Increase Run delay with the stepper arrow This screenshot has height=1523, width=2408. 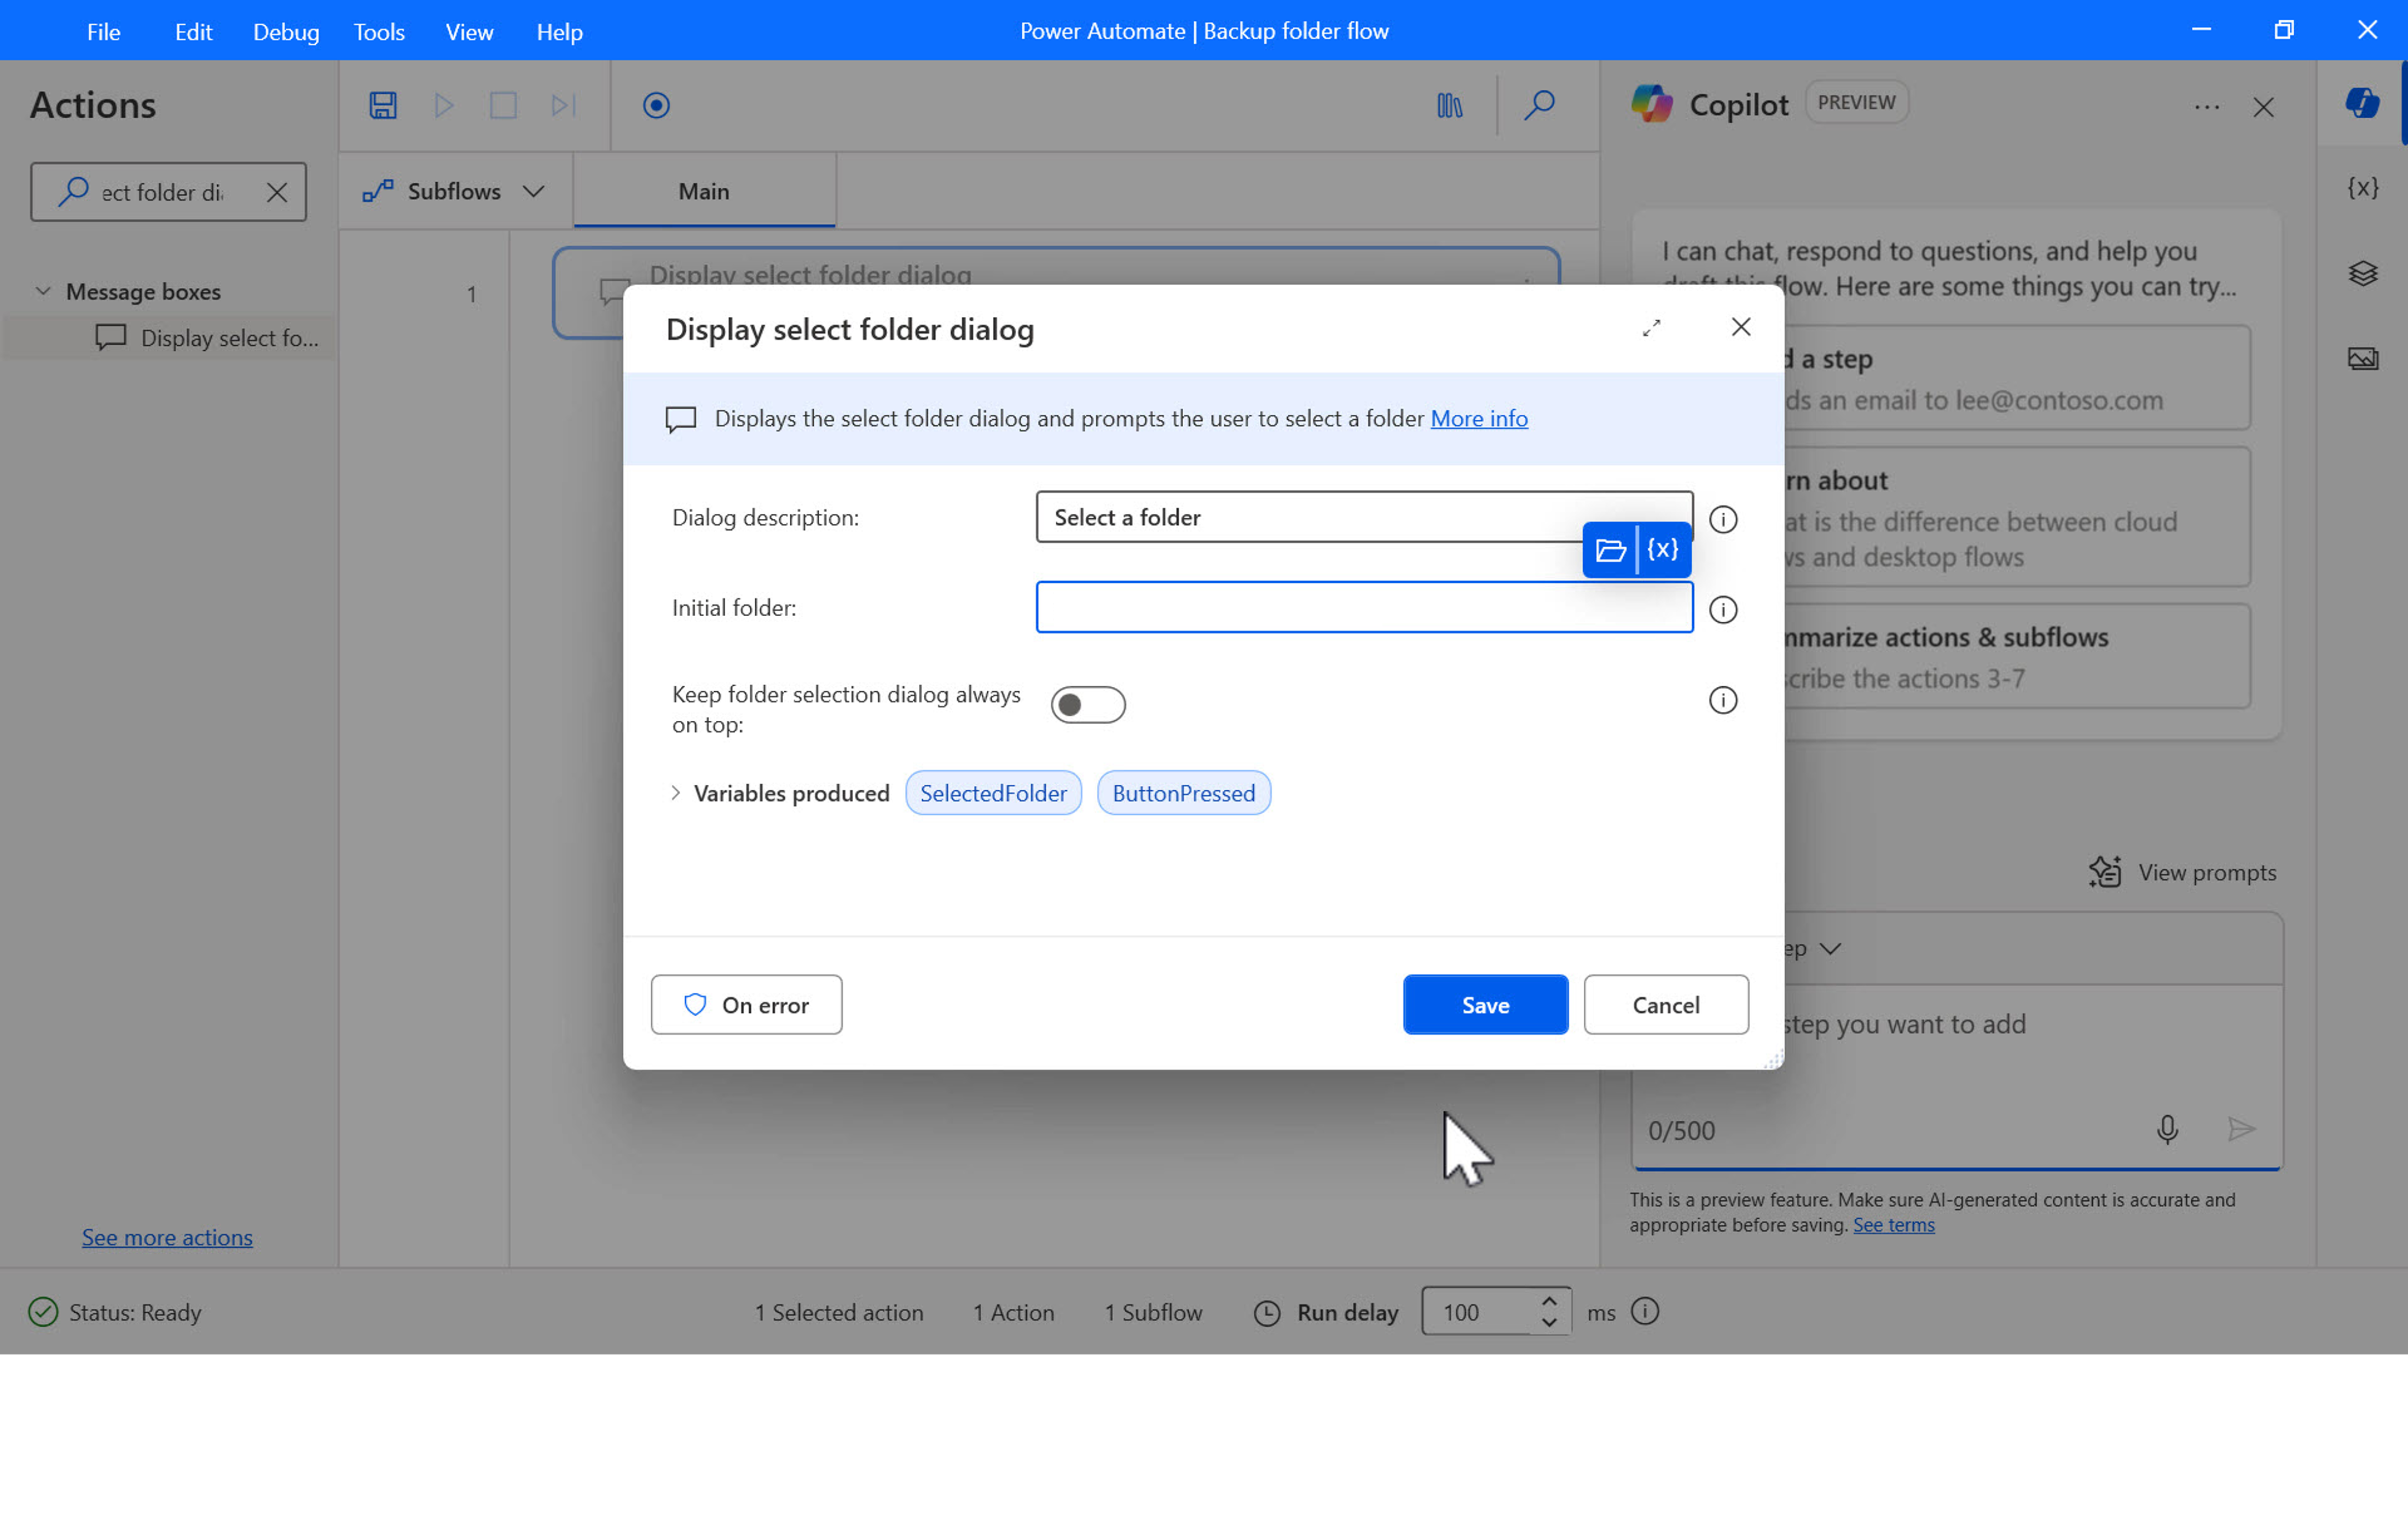tap(1549, 1301)
